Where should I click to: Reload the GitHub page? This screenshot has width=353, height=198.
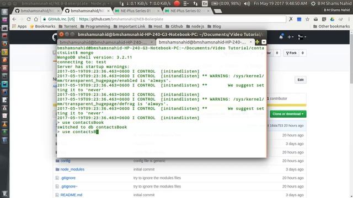(29, 19)
